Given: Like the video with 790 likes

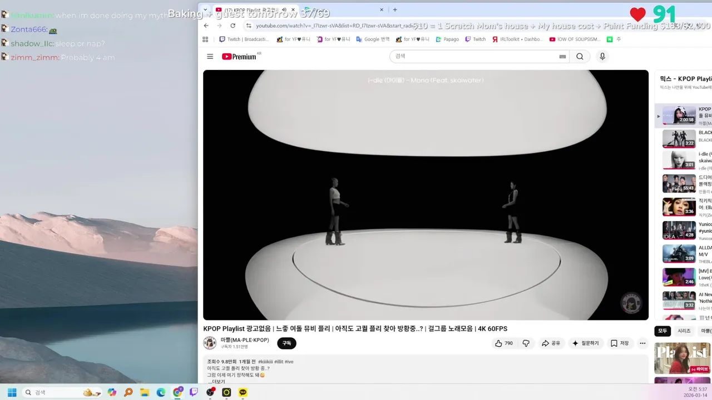Looking at the screenshot, I should click(x=504, y=343).
